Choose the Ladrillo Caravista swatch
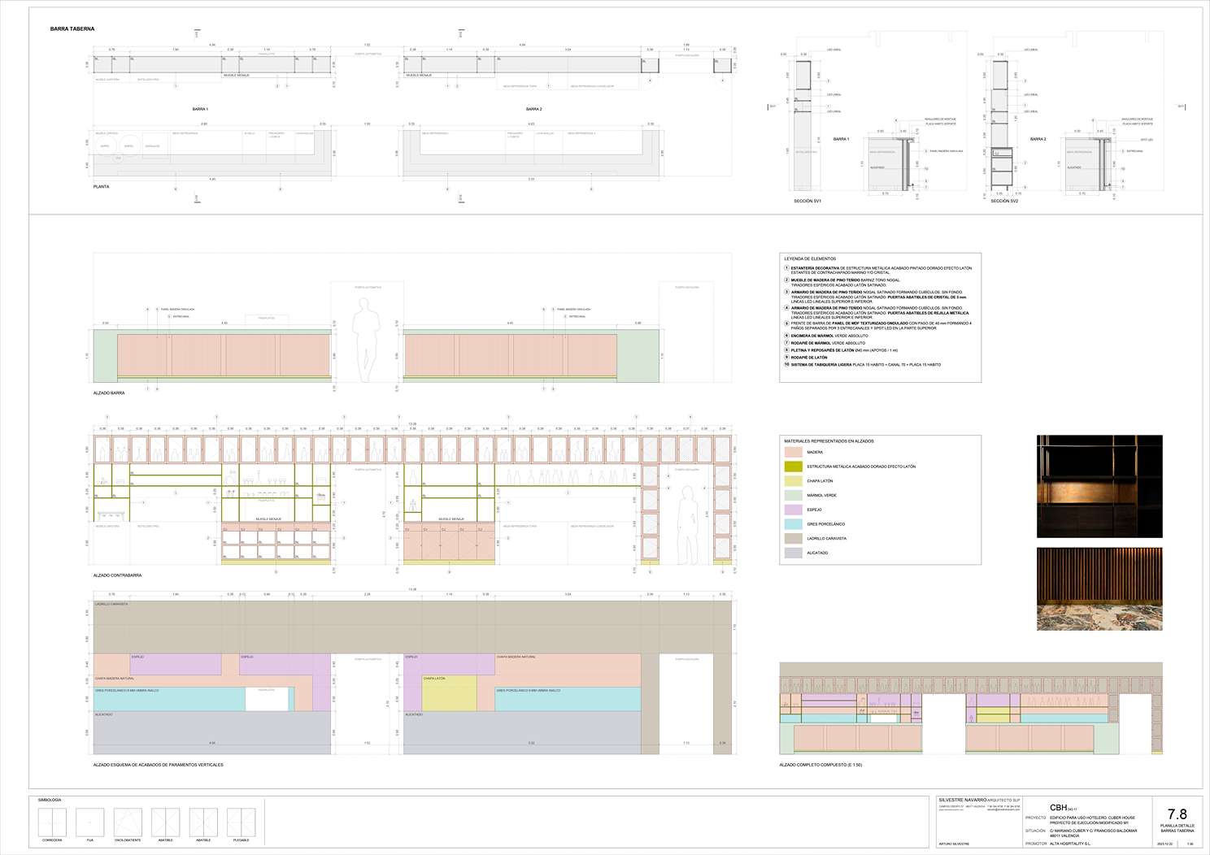Viewport: 1210px width, 855px height. (x=793, y=538)
